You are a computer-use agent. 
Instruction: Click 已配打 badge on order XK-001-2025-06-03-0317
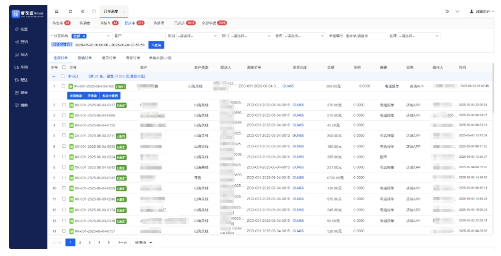coord(121,105)
